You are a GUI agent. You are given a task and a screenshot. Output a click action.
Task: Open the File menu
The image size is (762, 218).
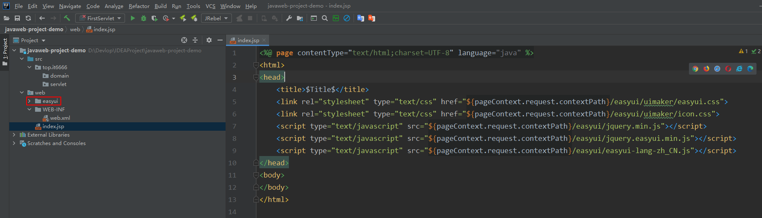coord(19,6)
